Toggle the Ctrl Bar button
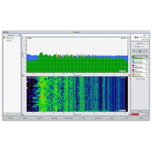The height and width of the screenshot is (152, 152). [141, 118]
